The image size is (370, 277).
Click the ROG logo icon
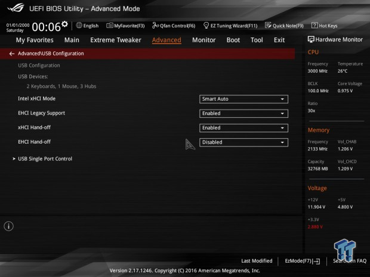tap(16, 8)
